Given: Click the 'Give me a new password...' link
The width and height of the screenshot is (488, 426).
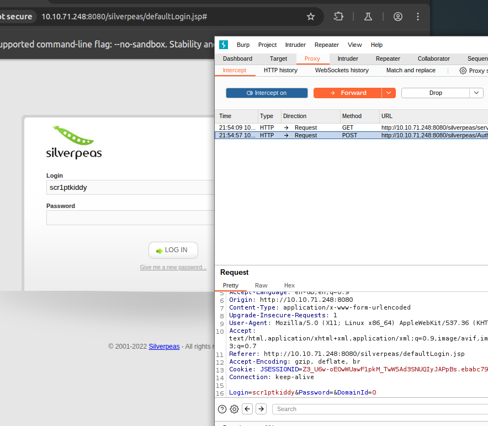Looking at the screenshot, I should 173,267.
